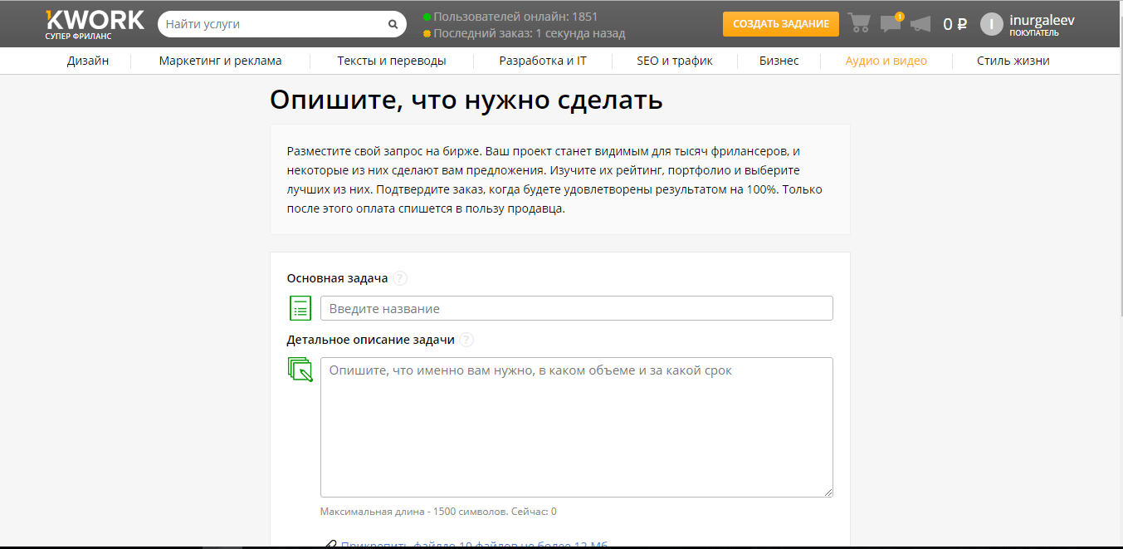Open the inurgaleev profile menu

point(1042,20)
